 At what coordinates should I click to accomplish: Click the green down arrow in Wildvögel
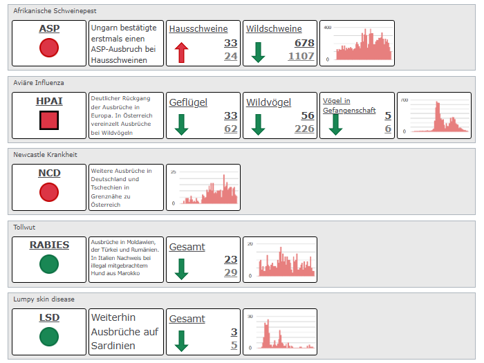[258, 124]
